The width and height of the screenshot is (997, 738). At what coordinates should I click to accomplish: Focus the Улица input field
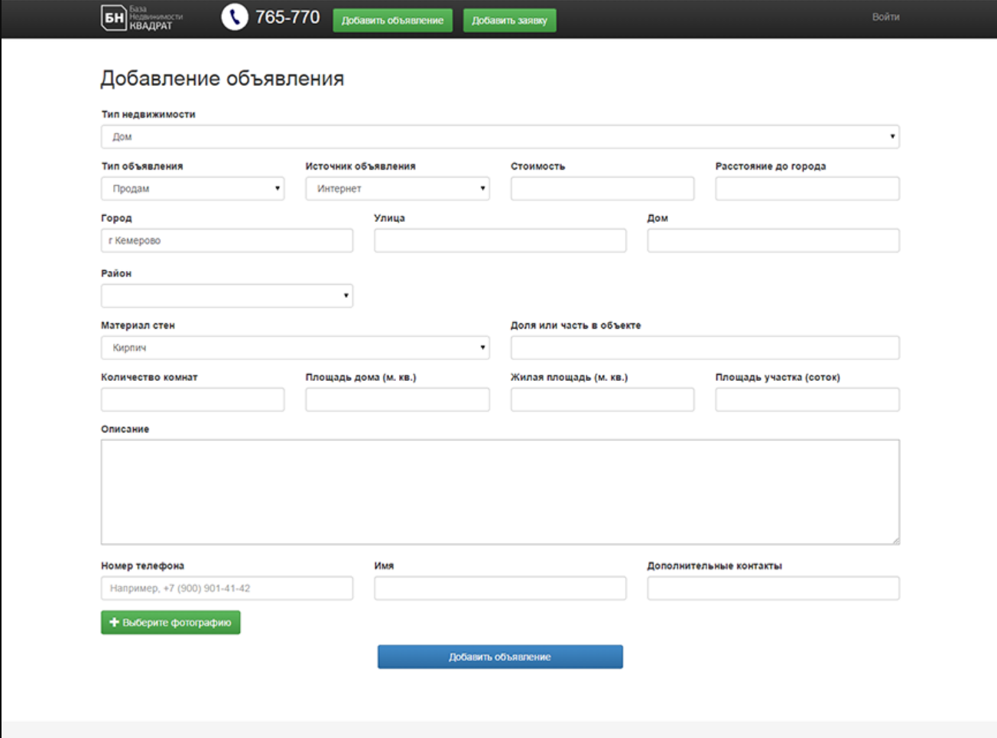pyautogui.click(x=500, y=240)
